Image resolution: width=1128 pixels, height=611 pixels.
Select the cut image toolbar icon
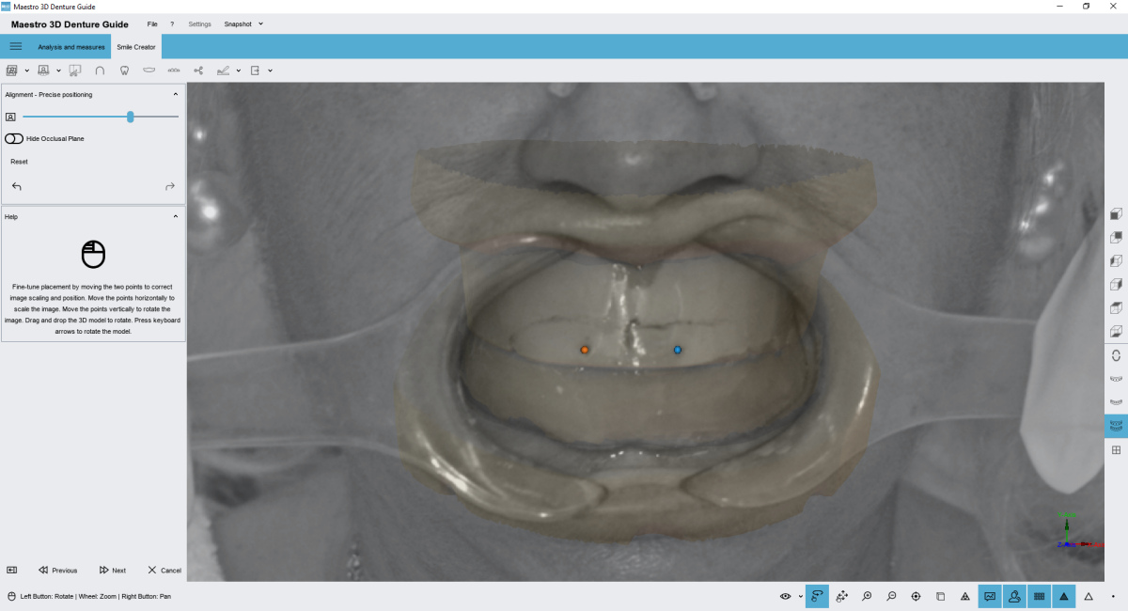pyautogui.click(x=75, y=70)
